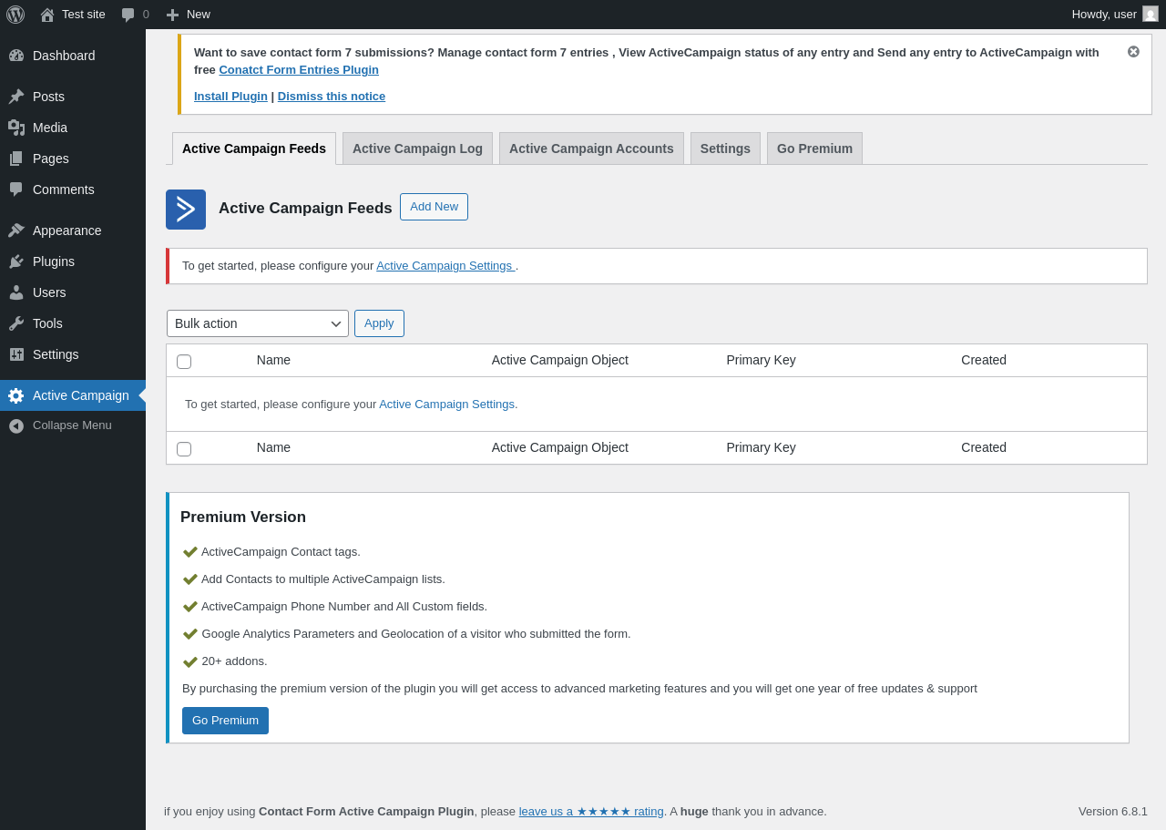The height and width of the screenshot is (830, 1166).
Task: Open Pages in the sidebar menu
Action: 73,159
